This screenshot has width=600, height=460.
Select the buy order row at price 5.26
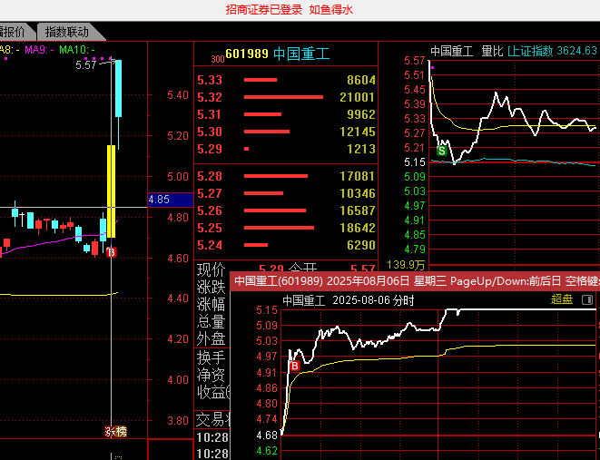coord(286,210)
